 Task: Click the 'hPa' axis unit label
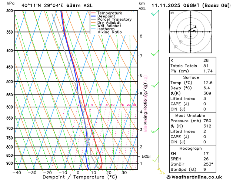point(10,3)
